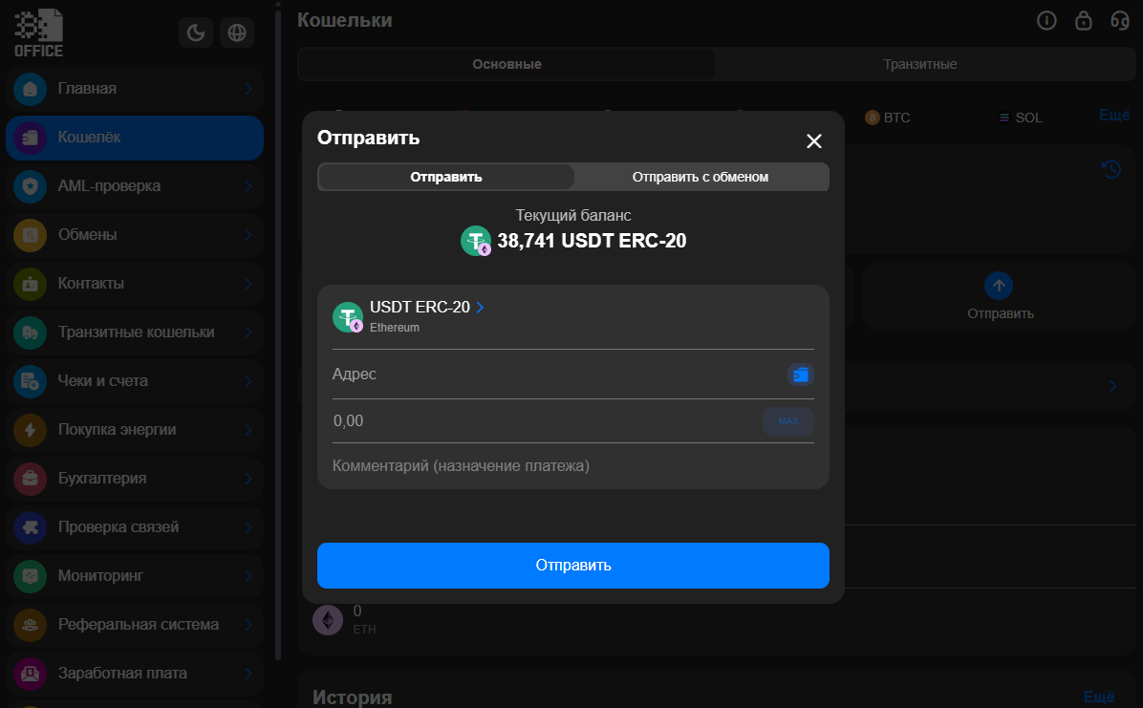Switch to Отправить с обменом tab
The image size is (1143, 708).
[700, 177]
